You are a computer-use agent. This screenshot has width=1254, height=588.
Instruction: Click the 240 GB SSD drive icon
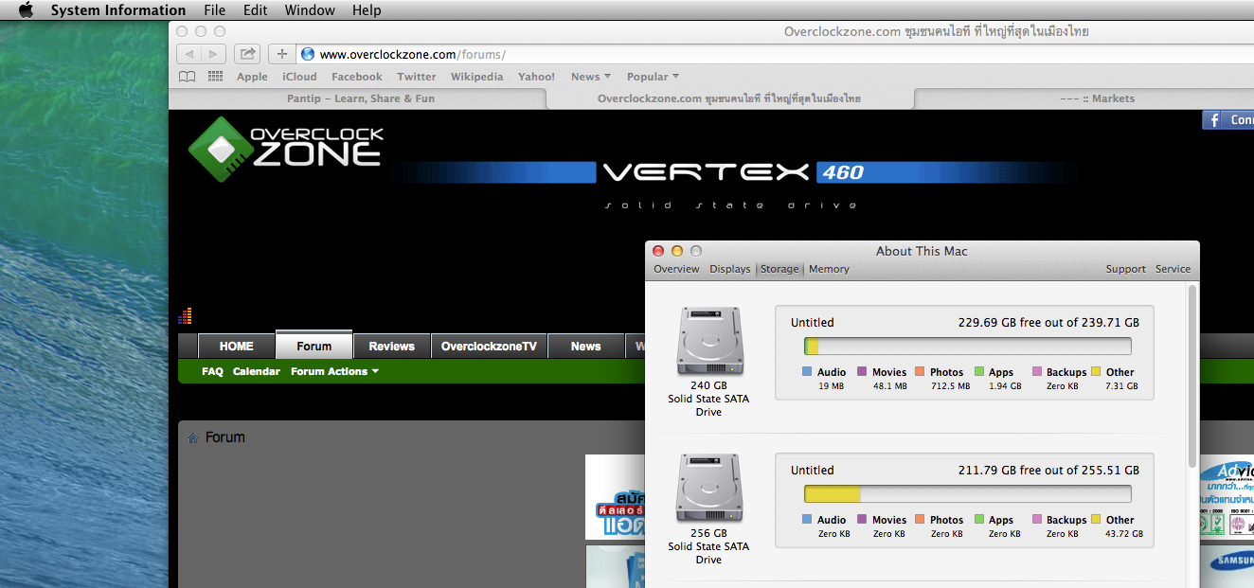point(709,341)
